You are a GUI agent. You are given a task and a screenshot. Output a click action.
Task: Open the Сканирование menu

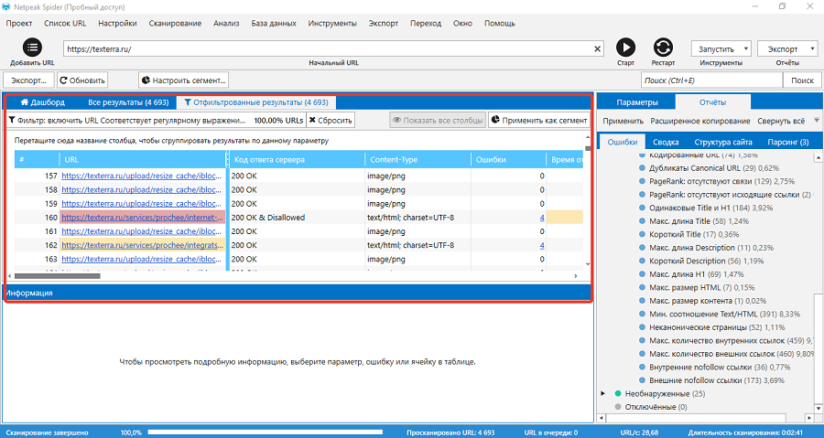(175, 23)
